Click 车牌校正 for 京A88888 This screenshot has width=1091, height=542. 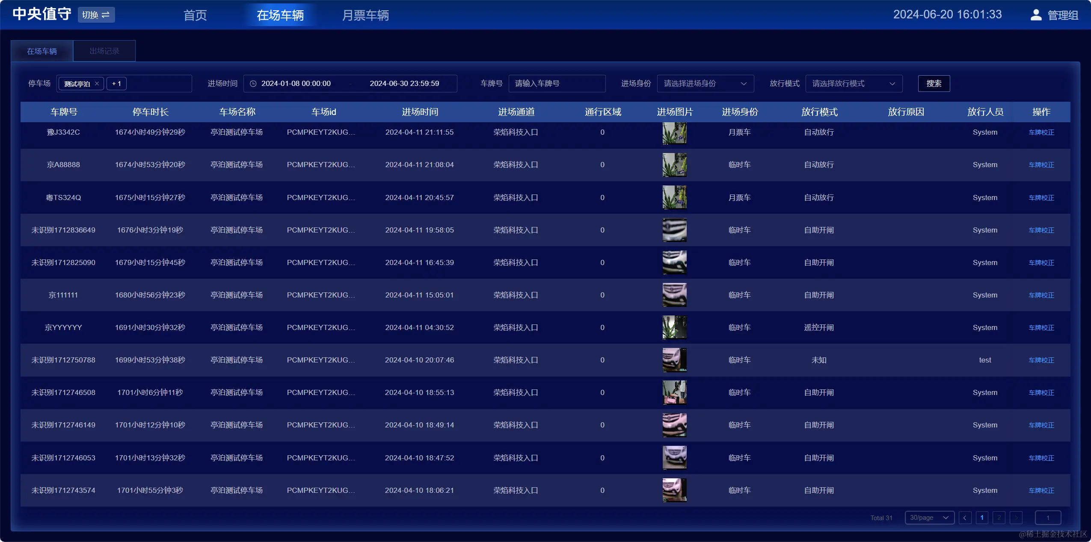click(1041, 165)
